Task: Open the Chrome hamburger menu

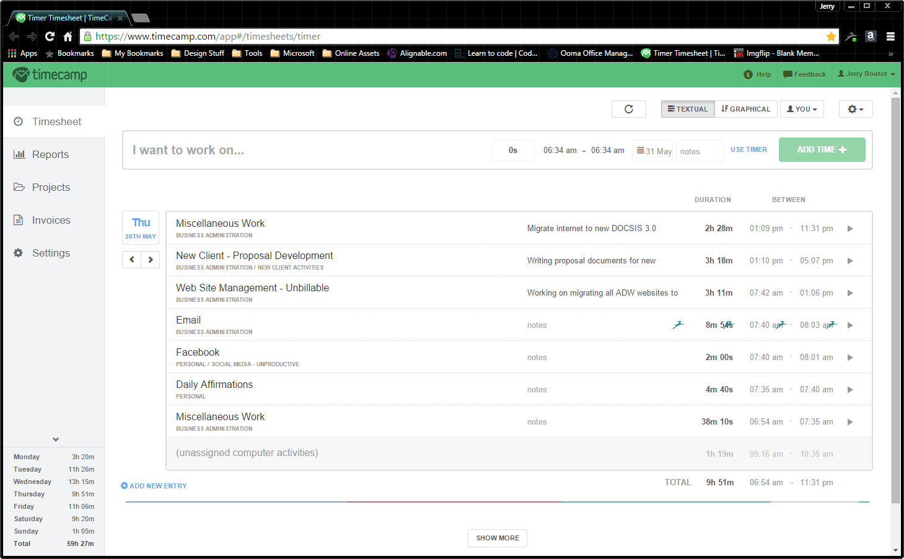Action: click(x=890, y=37)
